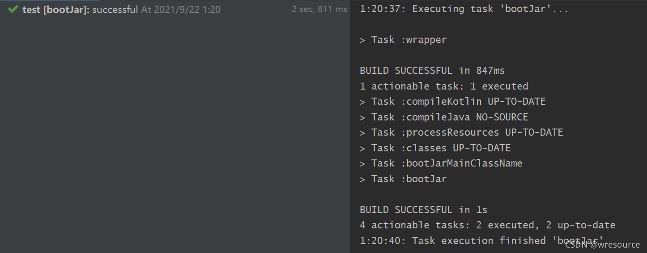Click the '1 actionable task: 1 executed' line
Viewport: 647px width, 253px height.
pyautogui.click(x=443, y=86)
